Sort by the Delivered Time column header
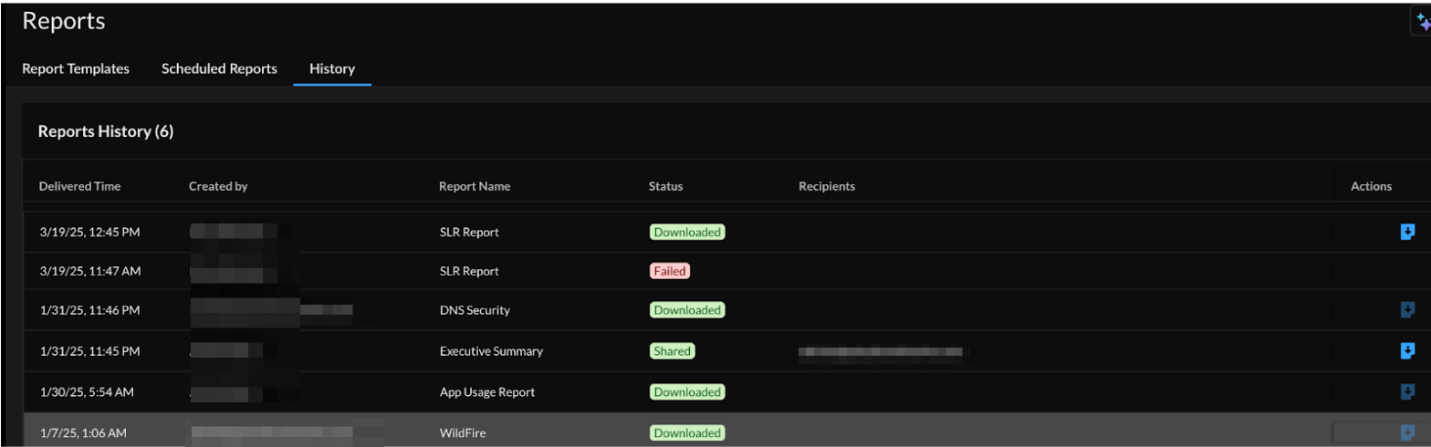Screen dimensions: 1431x447 79,186
